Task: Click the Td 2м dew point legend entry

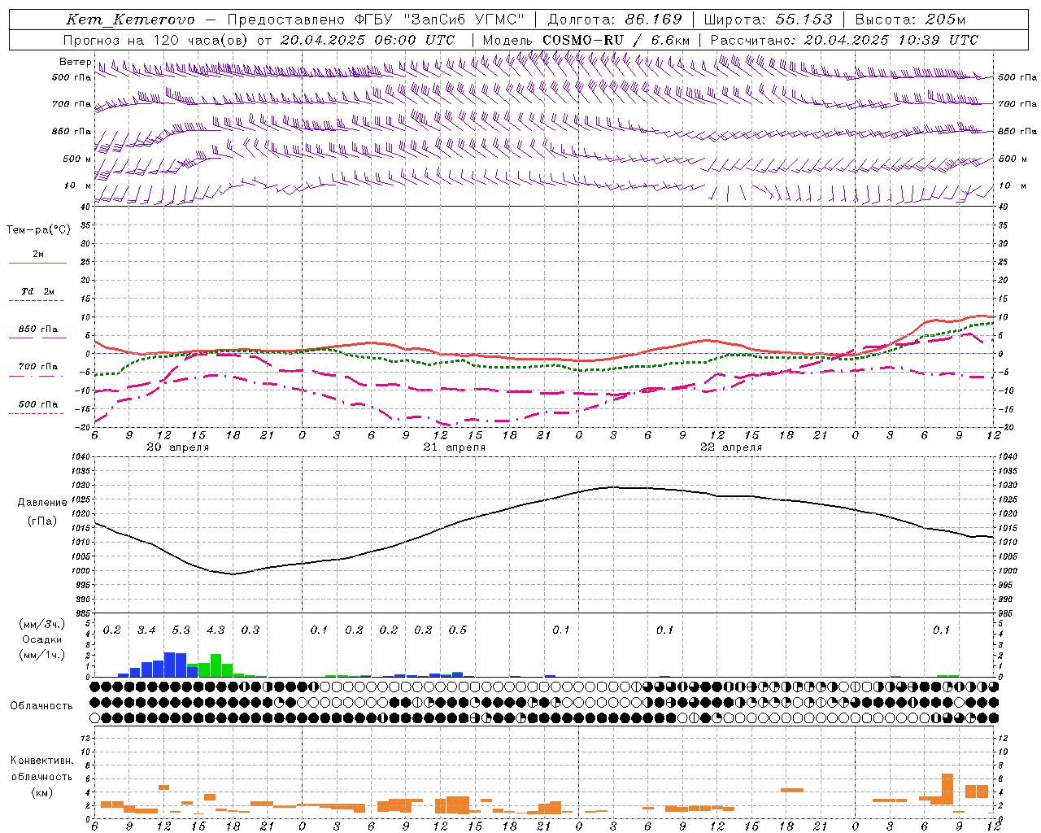Action: pos(38,291)
